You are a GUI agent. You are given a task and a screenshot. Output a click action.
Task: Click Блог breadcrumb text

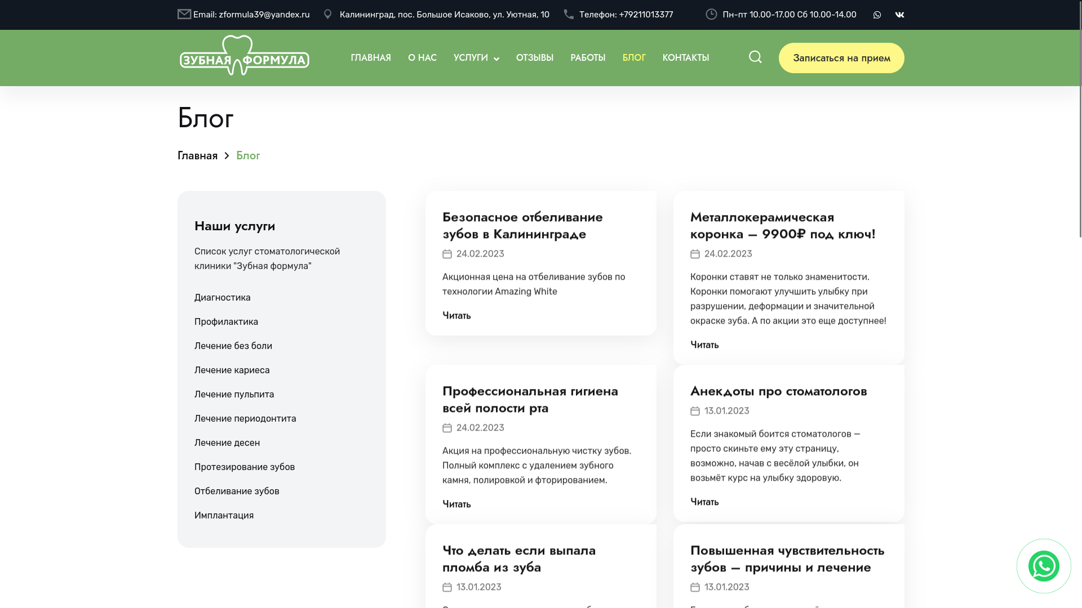click(x=248, y=156)
